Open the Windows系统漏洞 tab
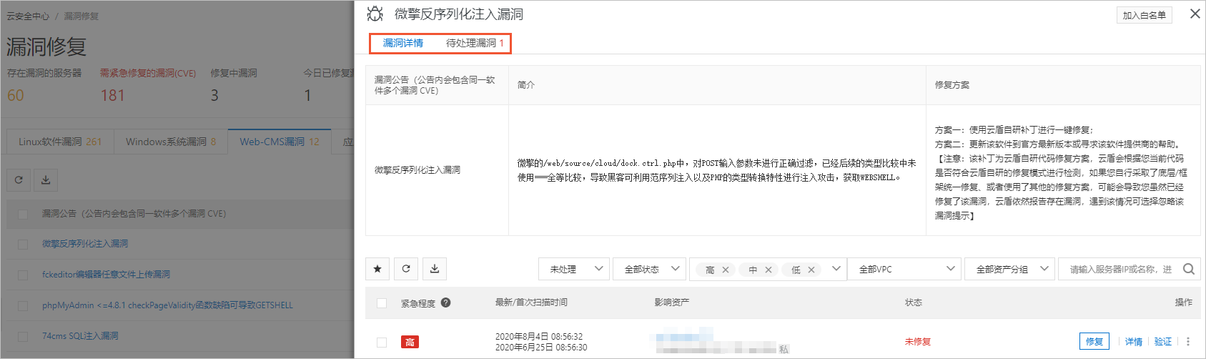The height and width of the screenshot is (359, 1206). click(171, 142)
